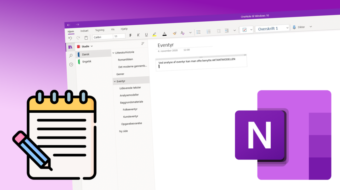This screenshot has width=340, height=190.
Task: Click the AKTANTMODELLEN note text line
Action: pos(197,61)
